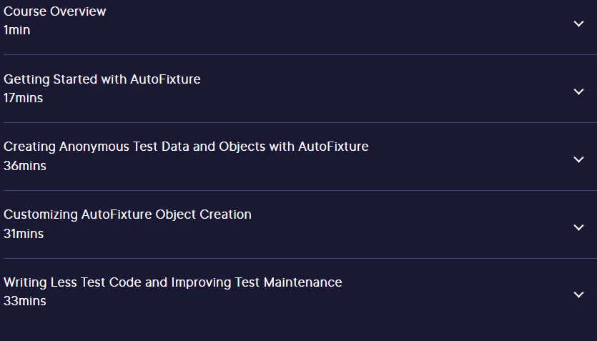Unfold the 31mins module using its arrow icon
The height and width of the screenshot is (341, 597).
(x=578, y=227)
